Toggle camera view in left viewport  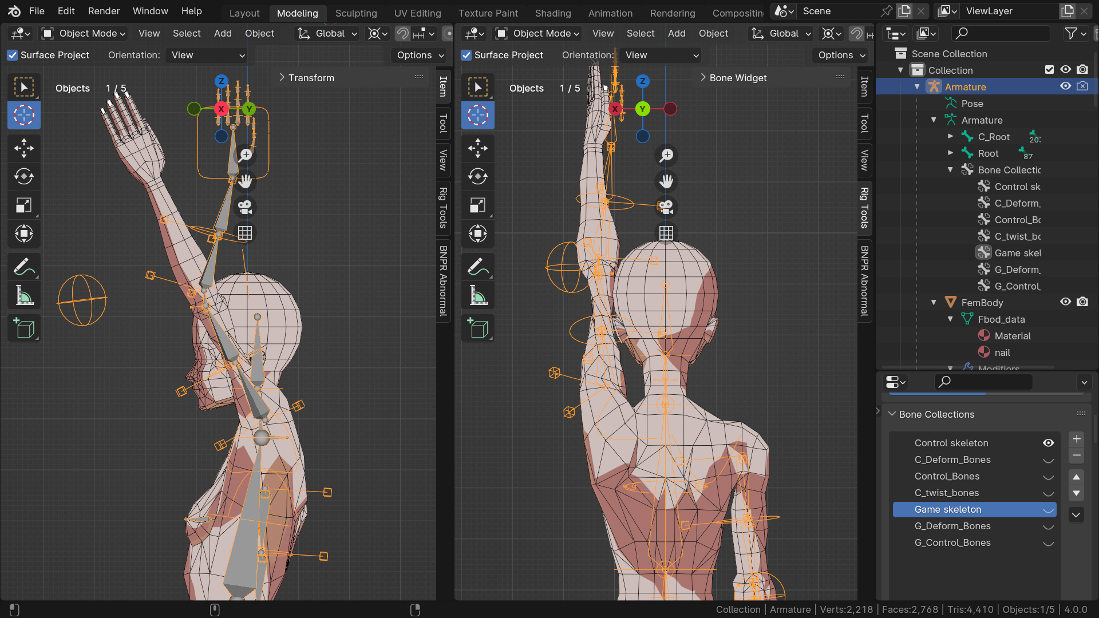tap(246, 207)
